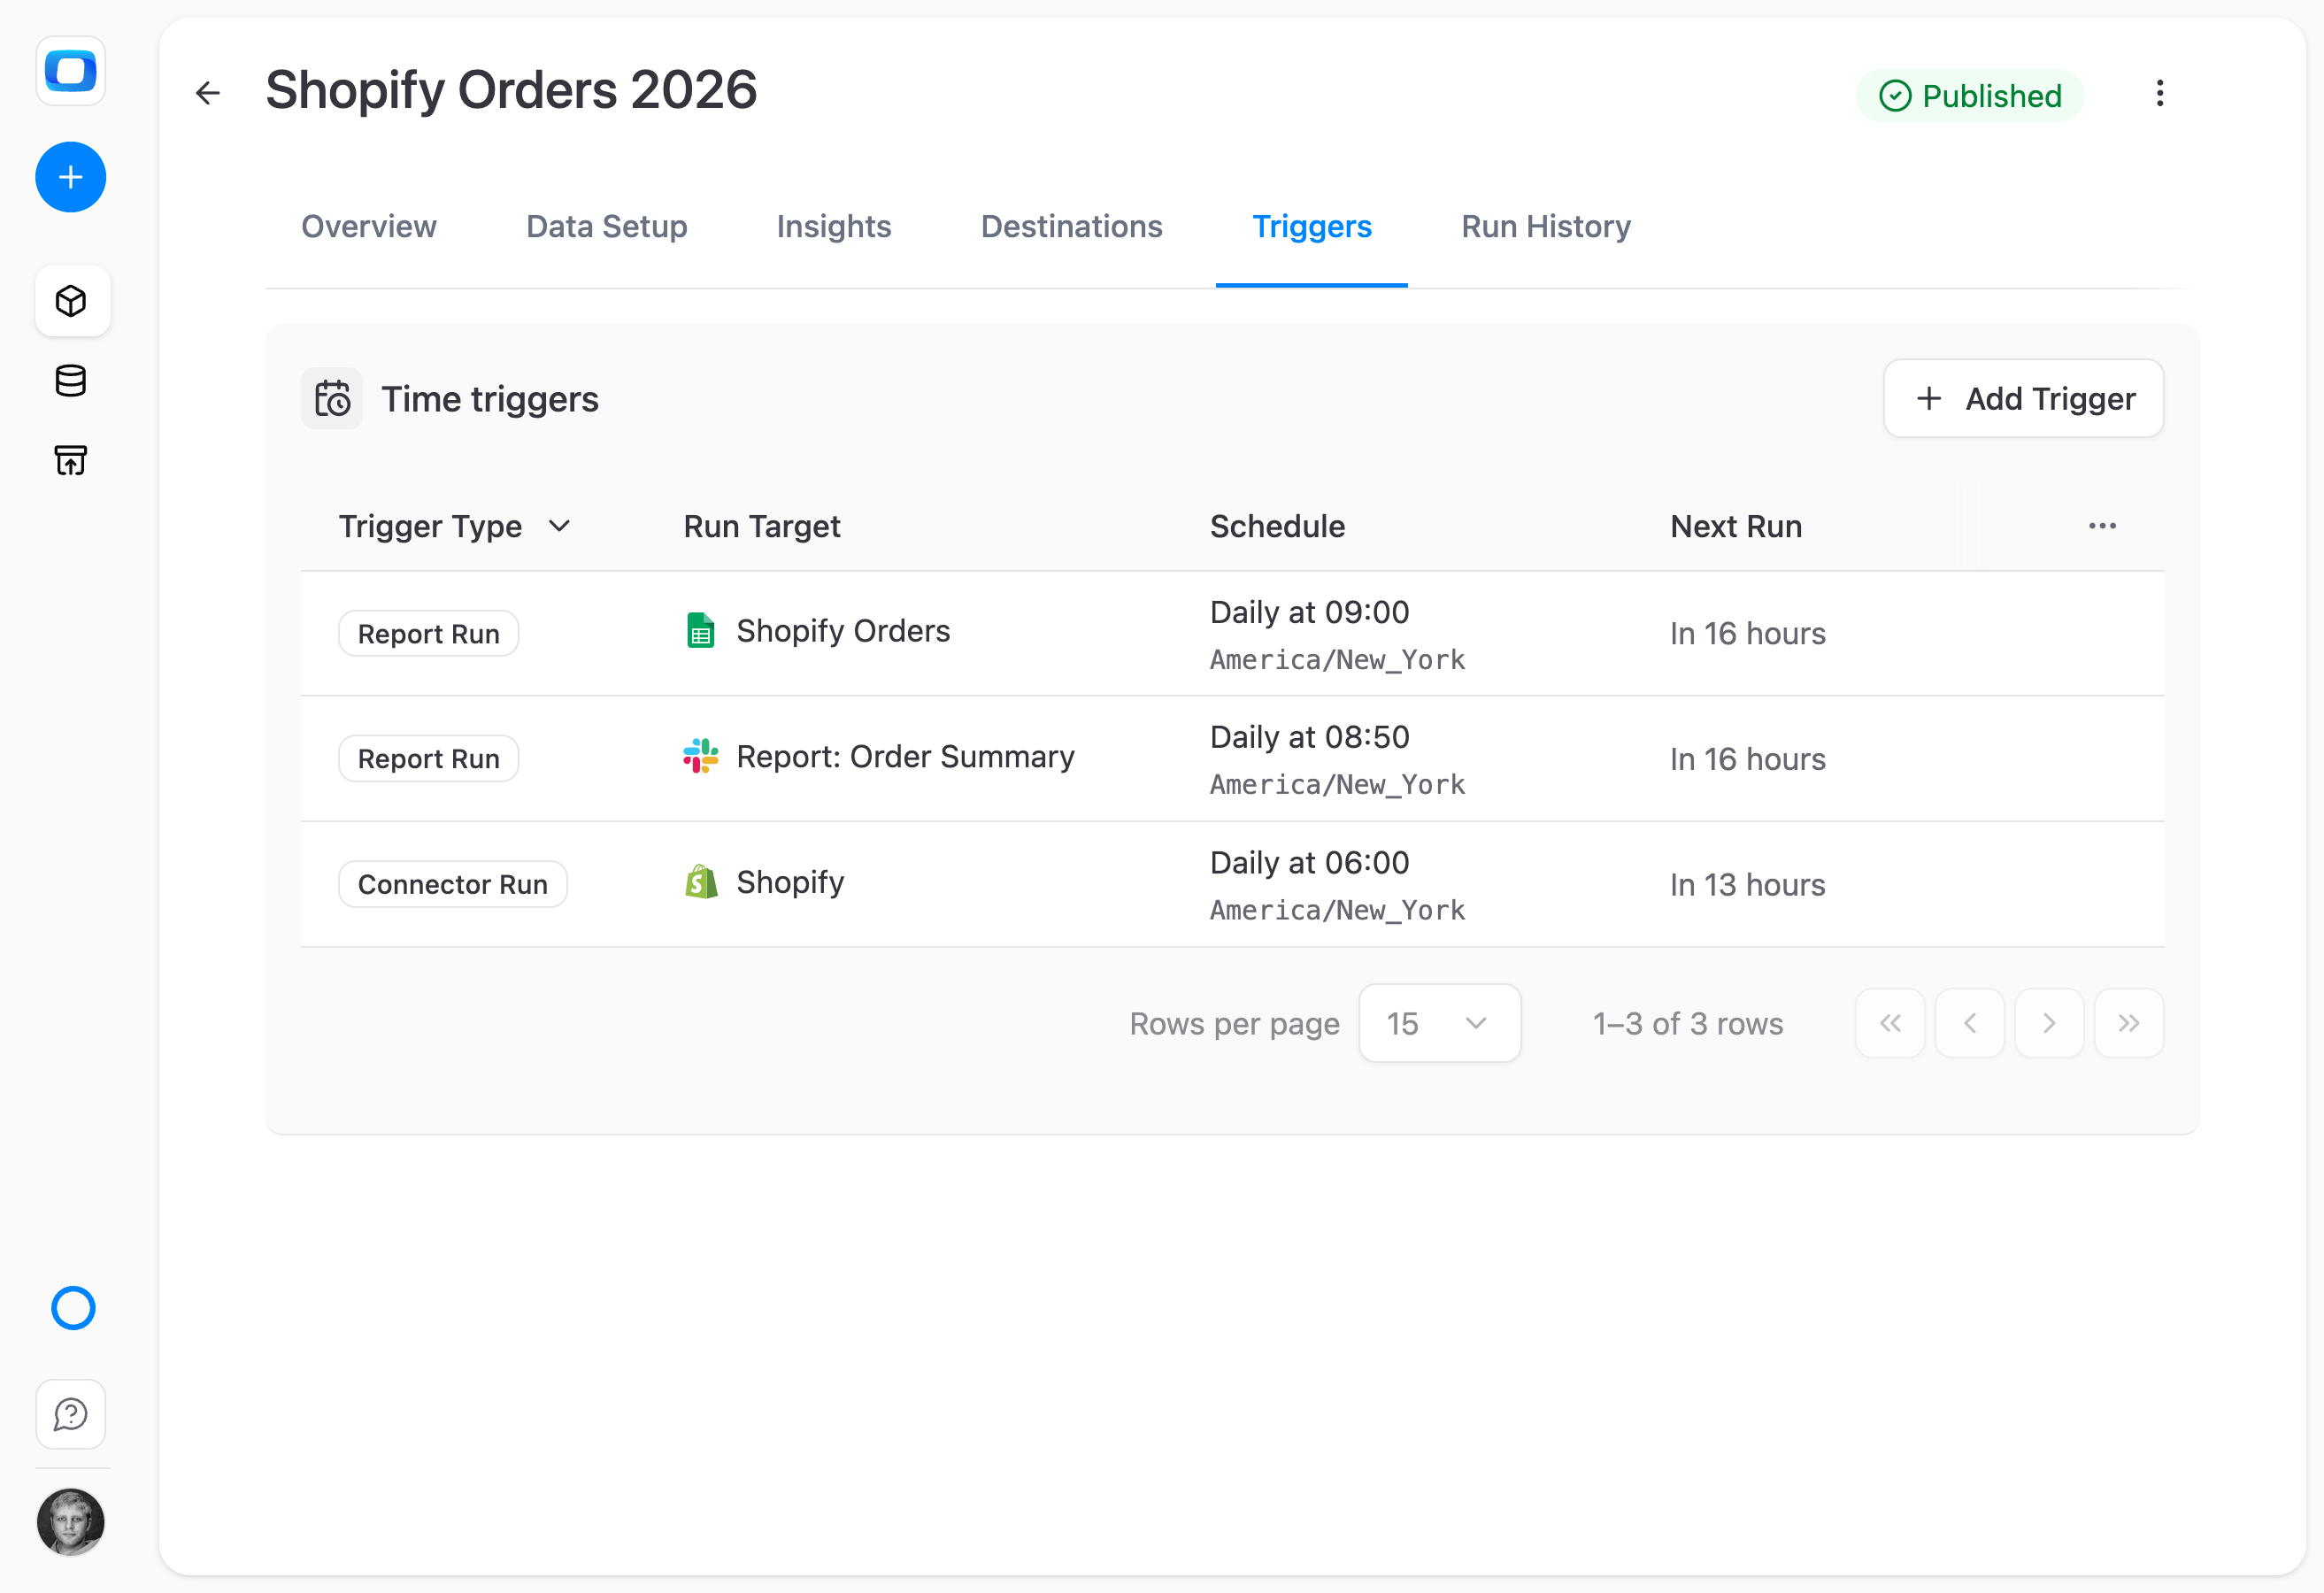Click the Shopify Orders 2026 title

pyautogui.click(x=511, y=90)
